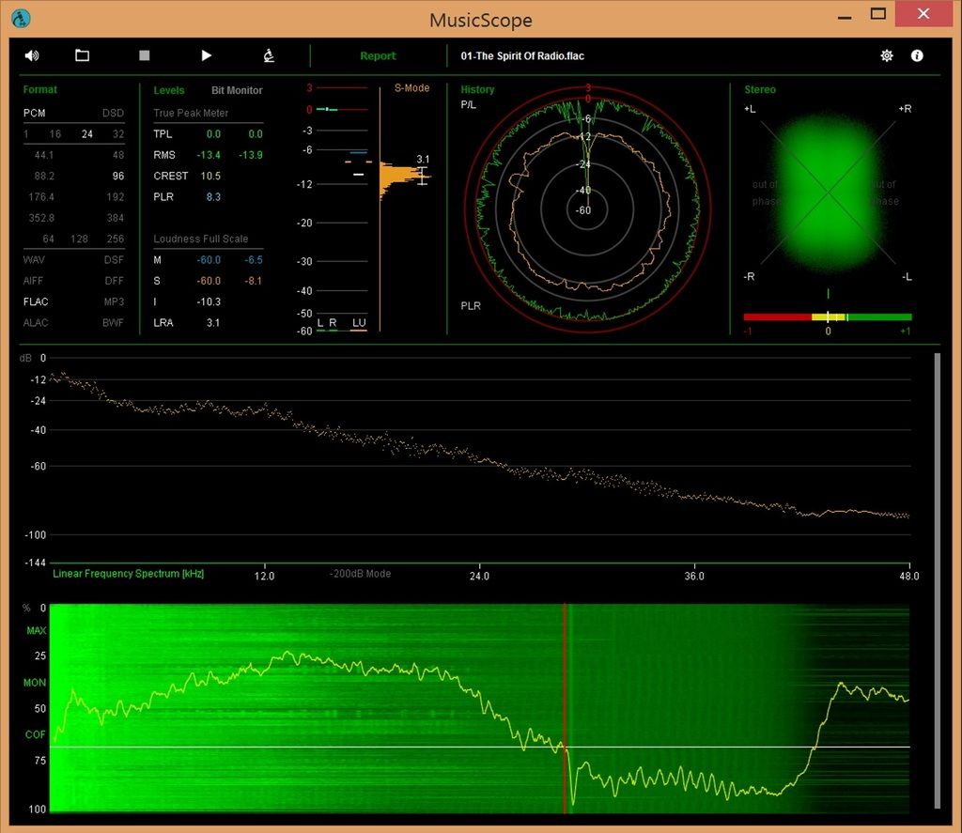Select the Levels tab
962x833 pixels.
click(x=169, y=90)
